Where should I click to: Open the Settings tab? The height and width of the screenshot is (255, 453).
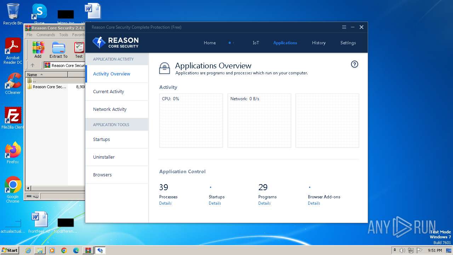click(348, 43)
